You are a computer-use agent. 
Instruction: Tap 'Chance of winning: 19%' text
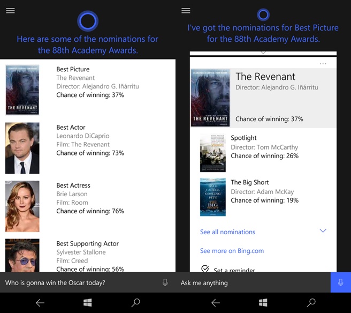(265, 200)
